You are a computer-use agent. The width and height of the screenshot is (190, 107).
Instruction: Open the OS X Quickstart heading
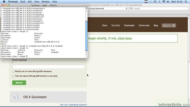click(35, 97)
